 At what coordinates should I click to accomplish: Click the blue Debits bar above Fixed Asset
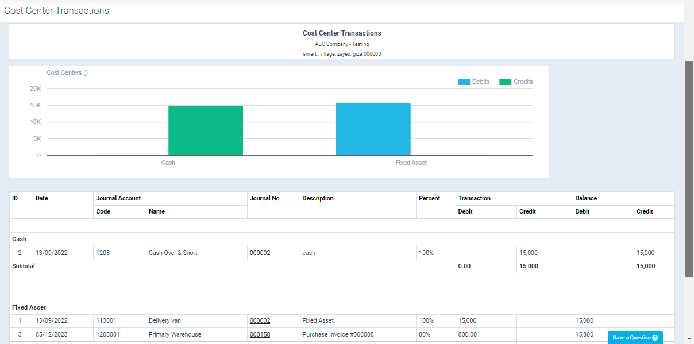tap(373, 127)
